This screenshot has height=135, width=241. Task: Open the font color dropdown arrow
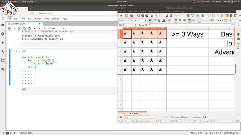(166, 20)
